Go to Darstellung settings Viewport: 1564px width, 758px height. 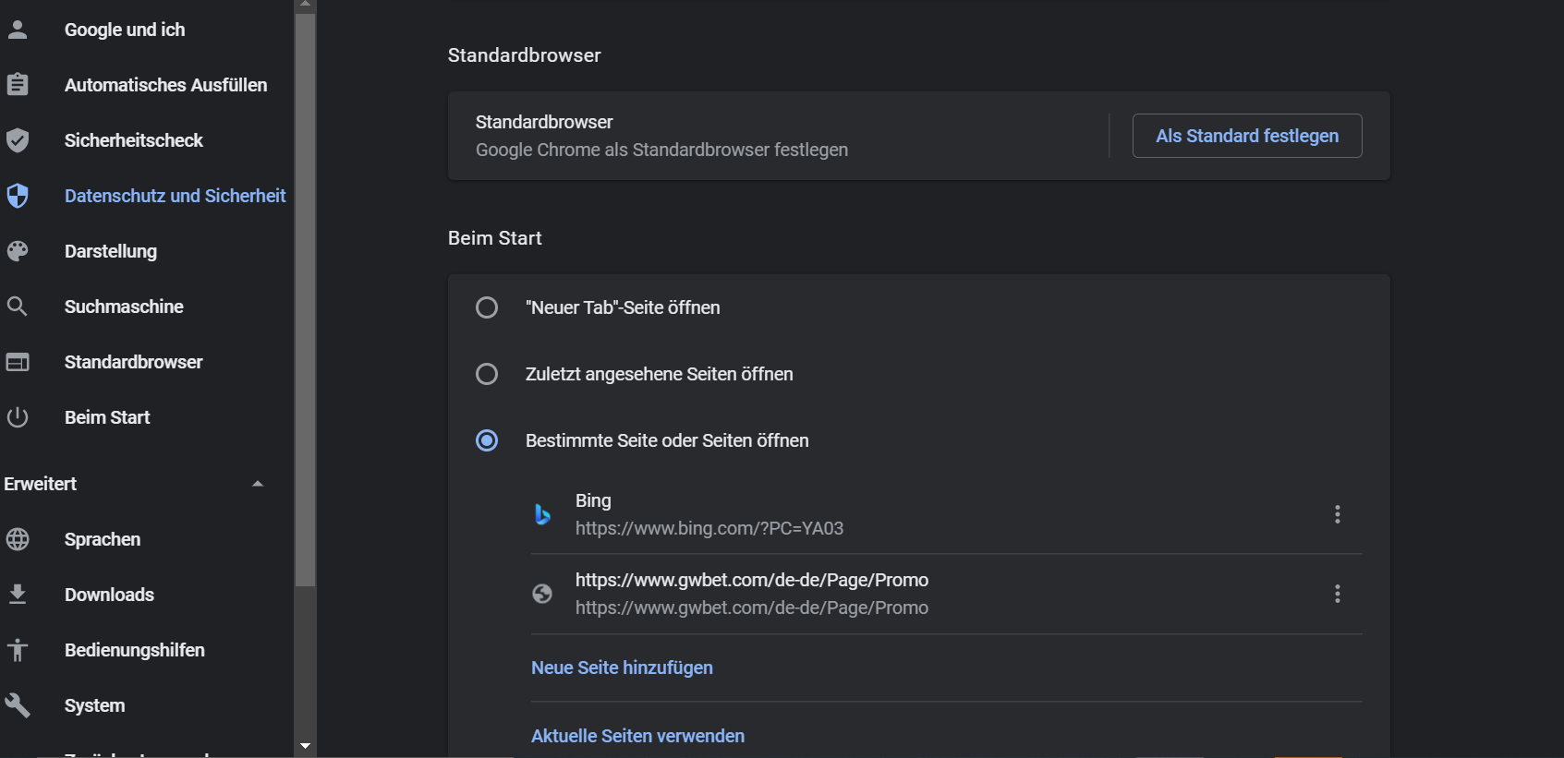coord(111,251)
